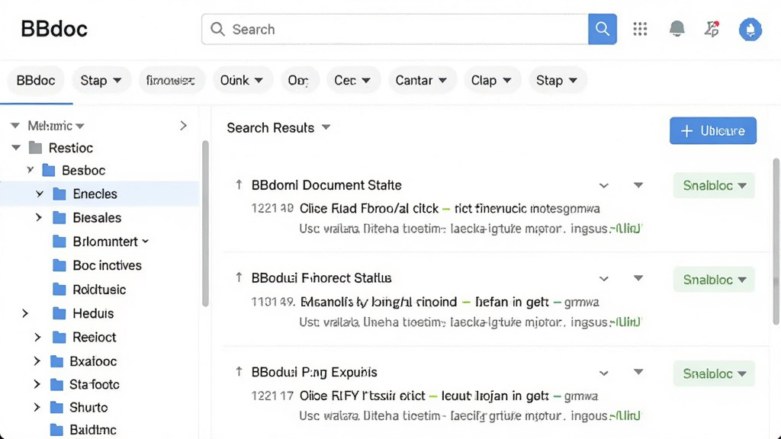The width and height of the screenshot is (781, 439).
Task: Open Snalbloc dropdown for first result
Action: point(714,186)
